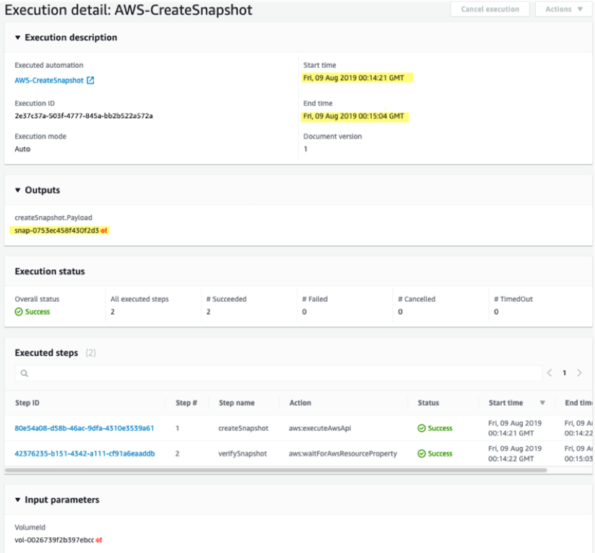Open step ID 80e54a08-d58b-46ac-9dfa-4310e3539a61
The image size is (595, 553).
pyautogui.click(x=84, y=428)
